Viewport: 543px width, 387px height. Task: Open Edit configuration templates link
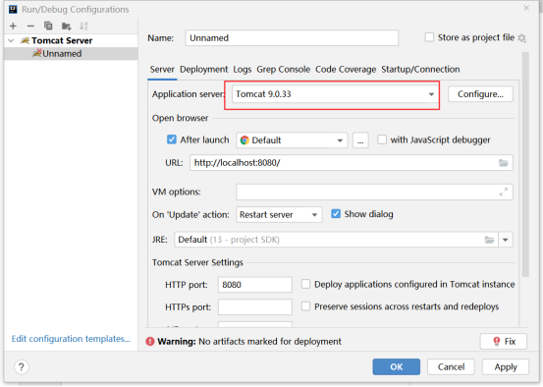pos(71,339)
